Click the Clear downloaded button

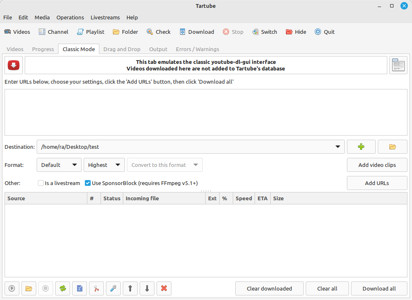pos(269,288)
